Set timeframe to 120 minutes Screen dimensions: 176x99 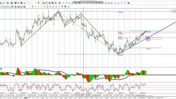[x=106, y=3]
